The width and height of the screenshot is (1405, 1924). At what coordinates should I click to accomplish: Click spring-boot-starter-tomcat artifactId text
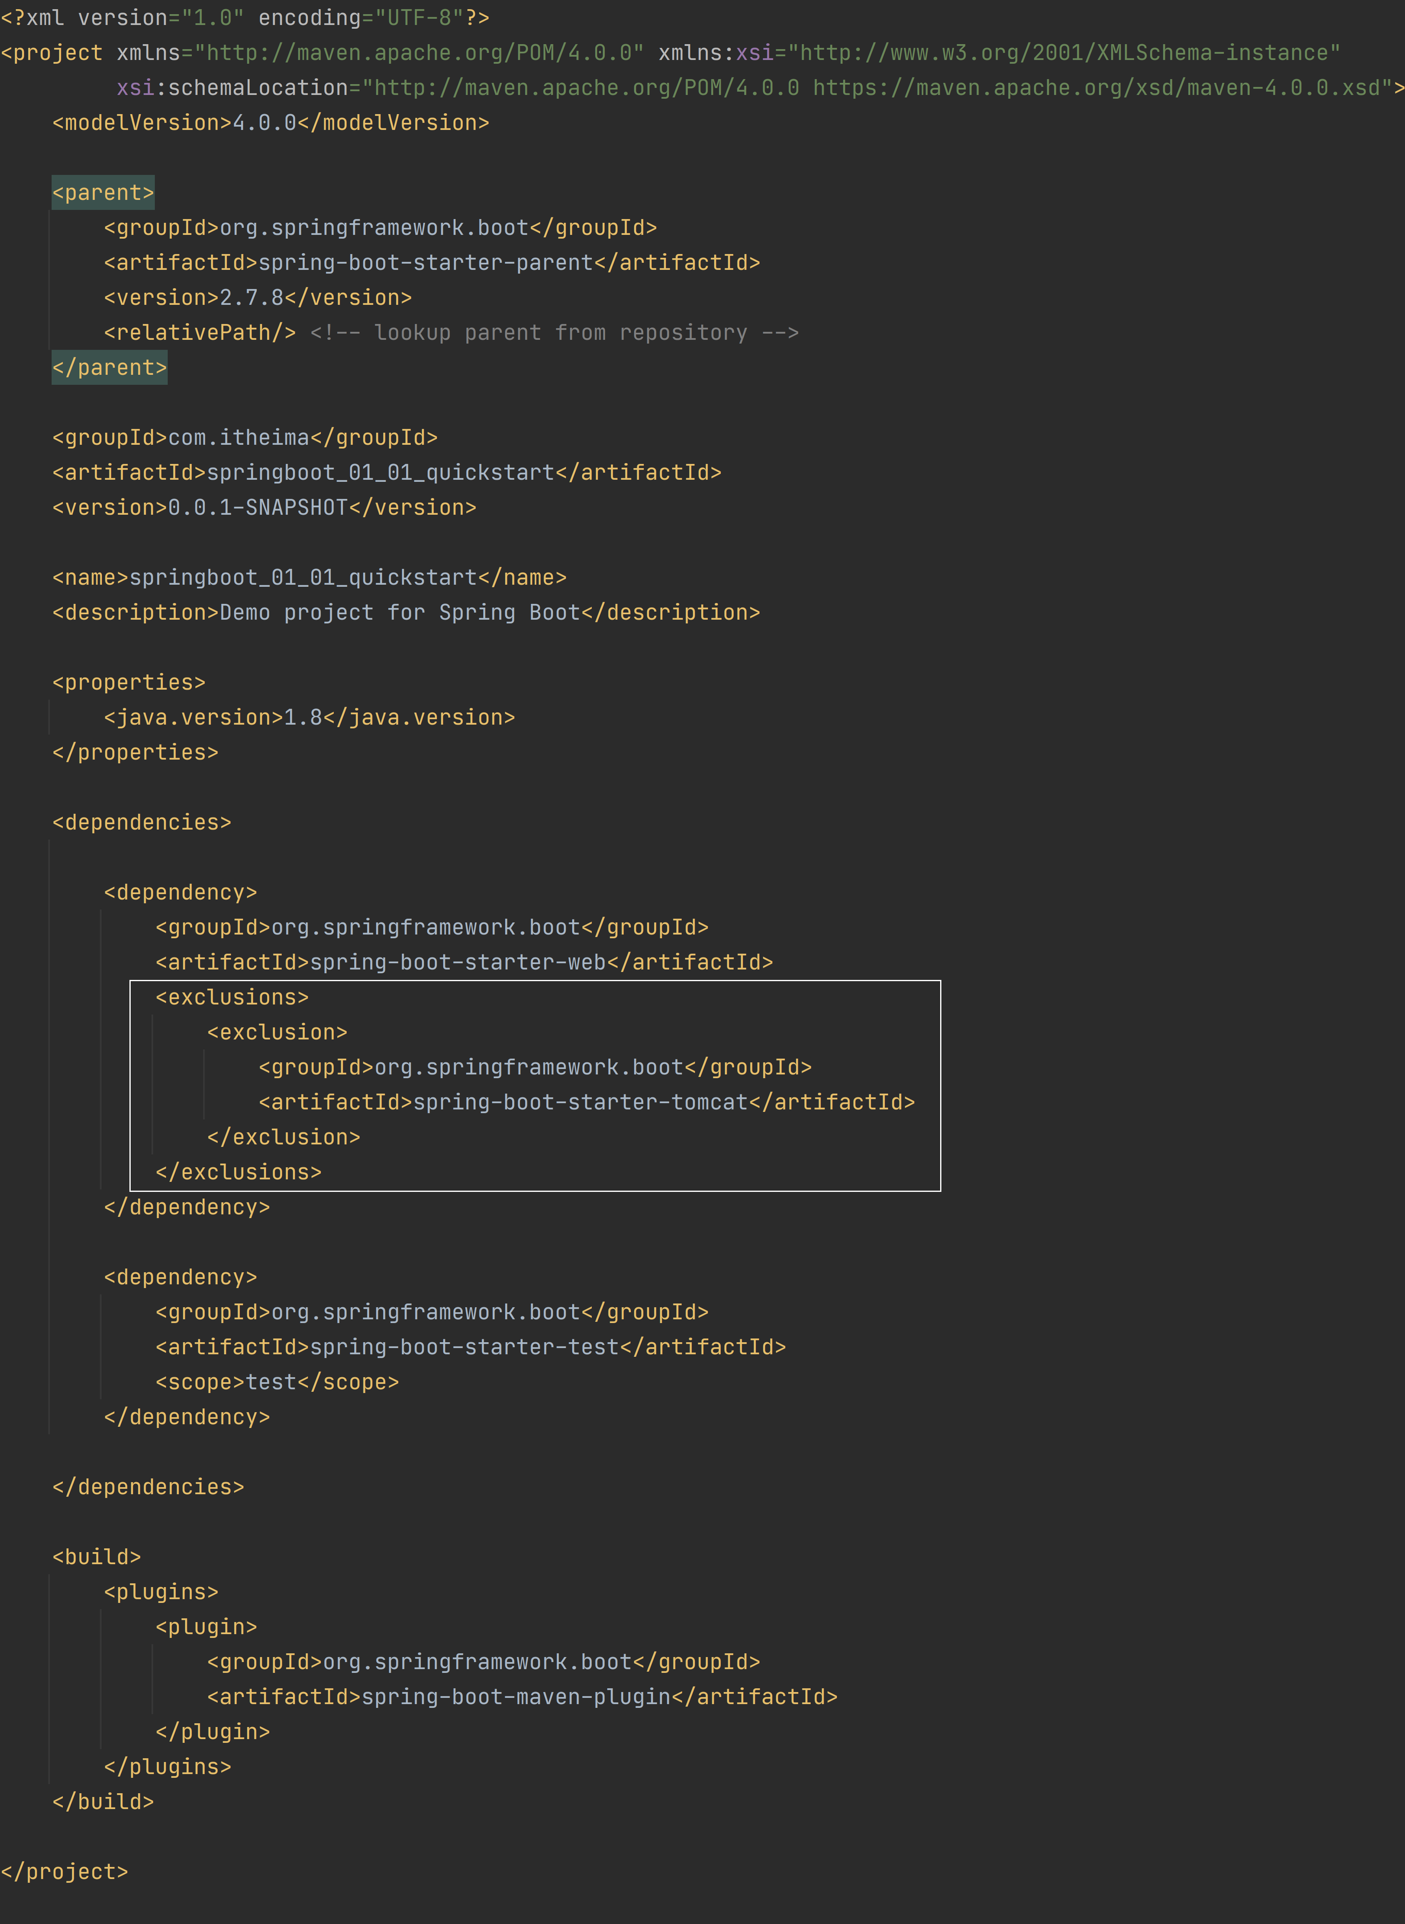580,1102
